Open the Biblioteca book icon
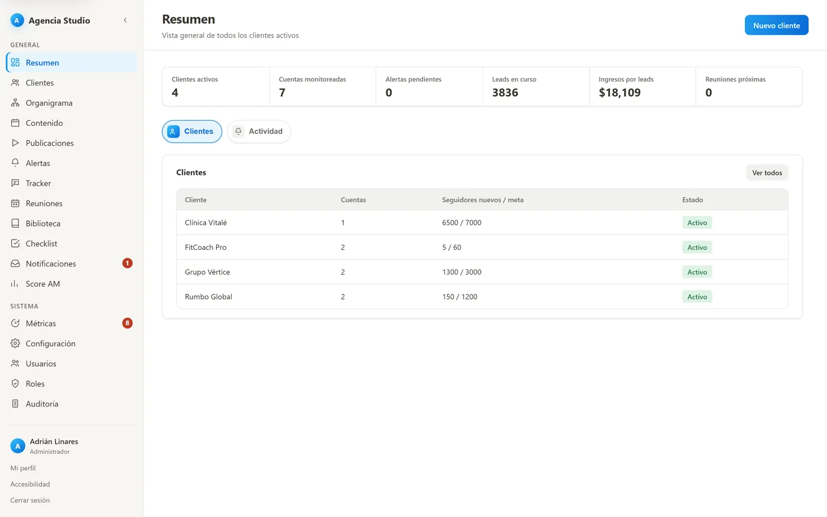The width and height of the screenshot is (827, 517). click(15, 223)
